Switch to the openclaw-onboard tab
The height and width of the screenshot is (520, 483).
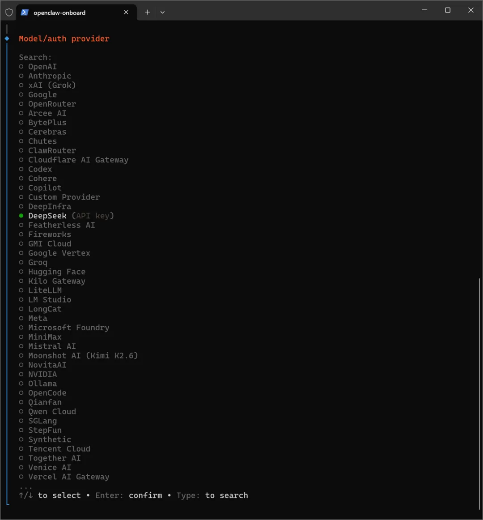point(76,12)
